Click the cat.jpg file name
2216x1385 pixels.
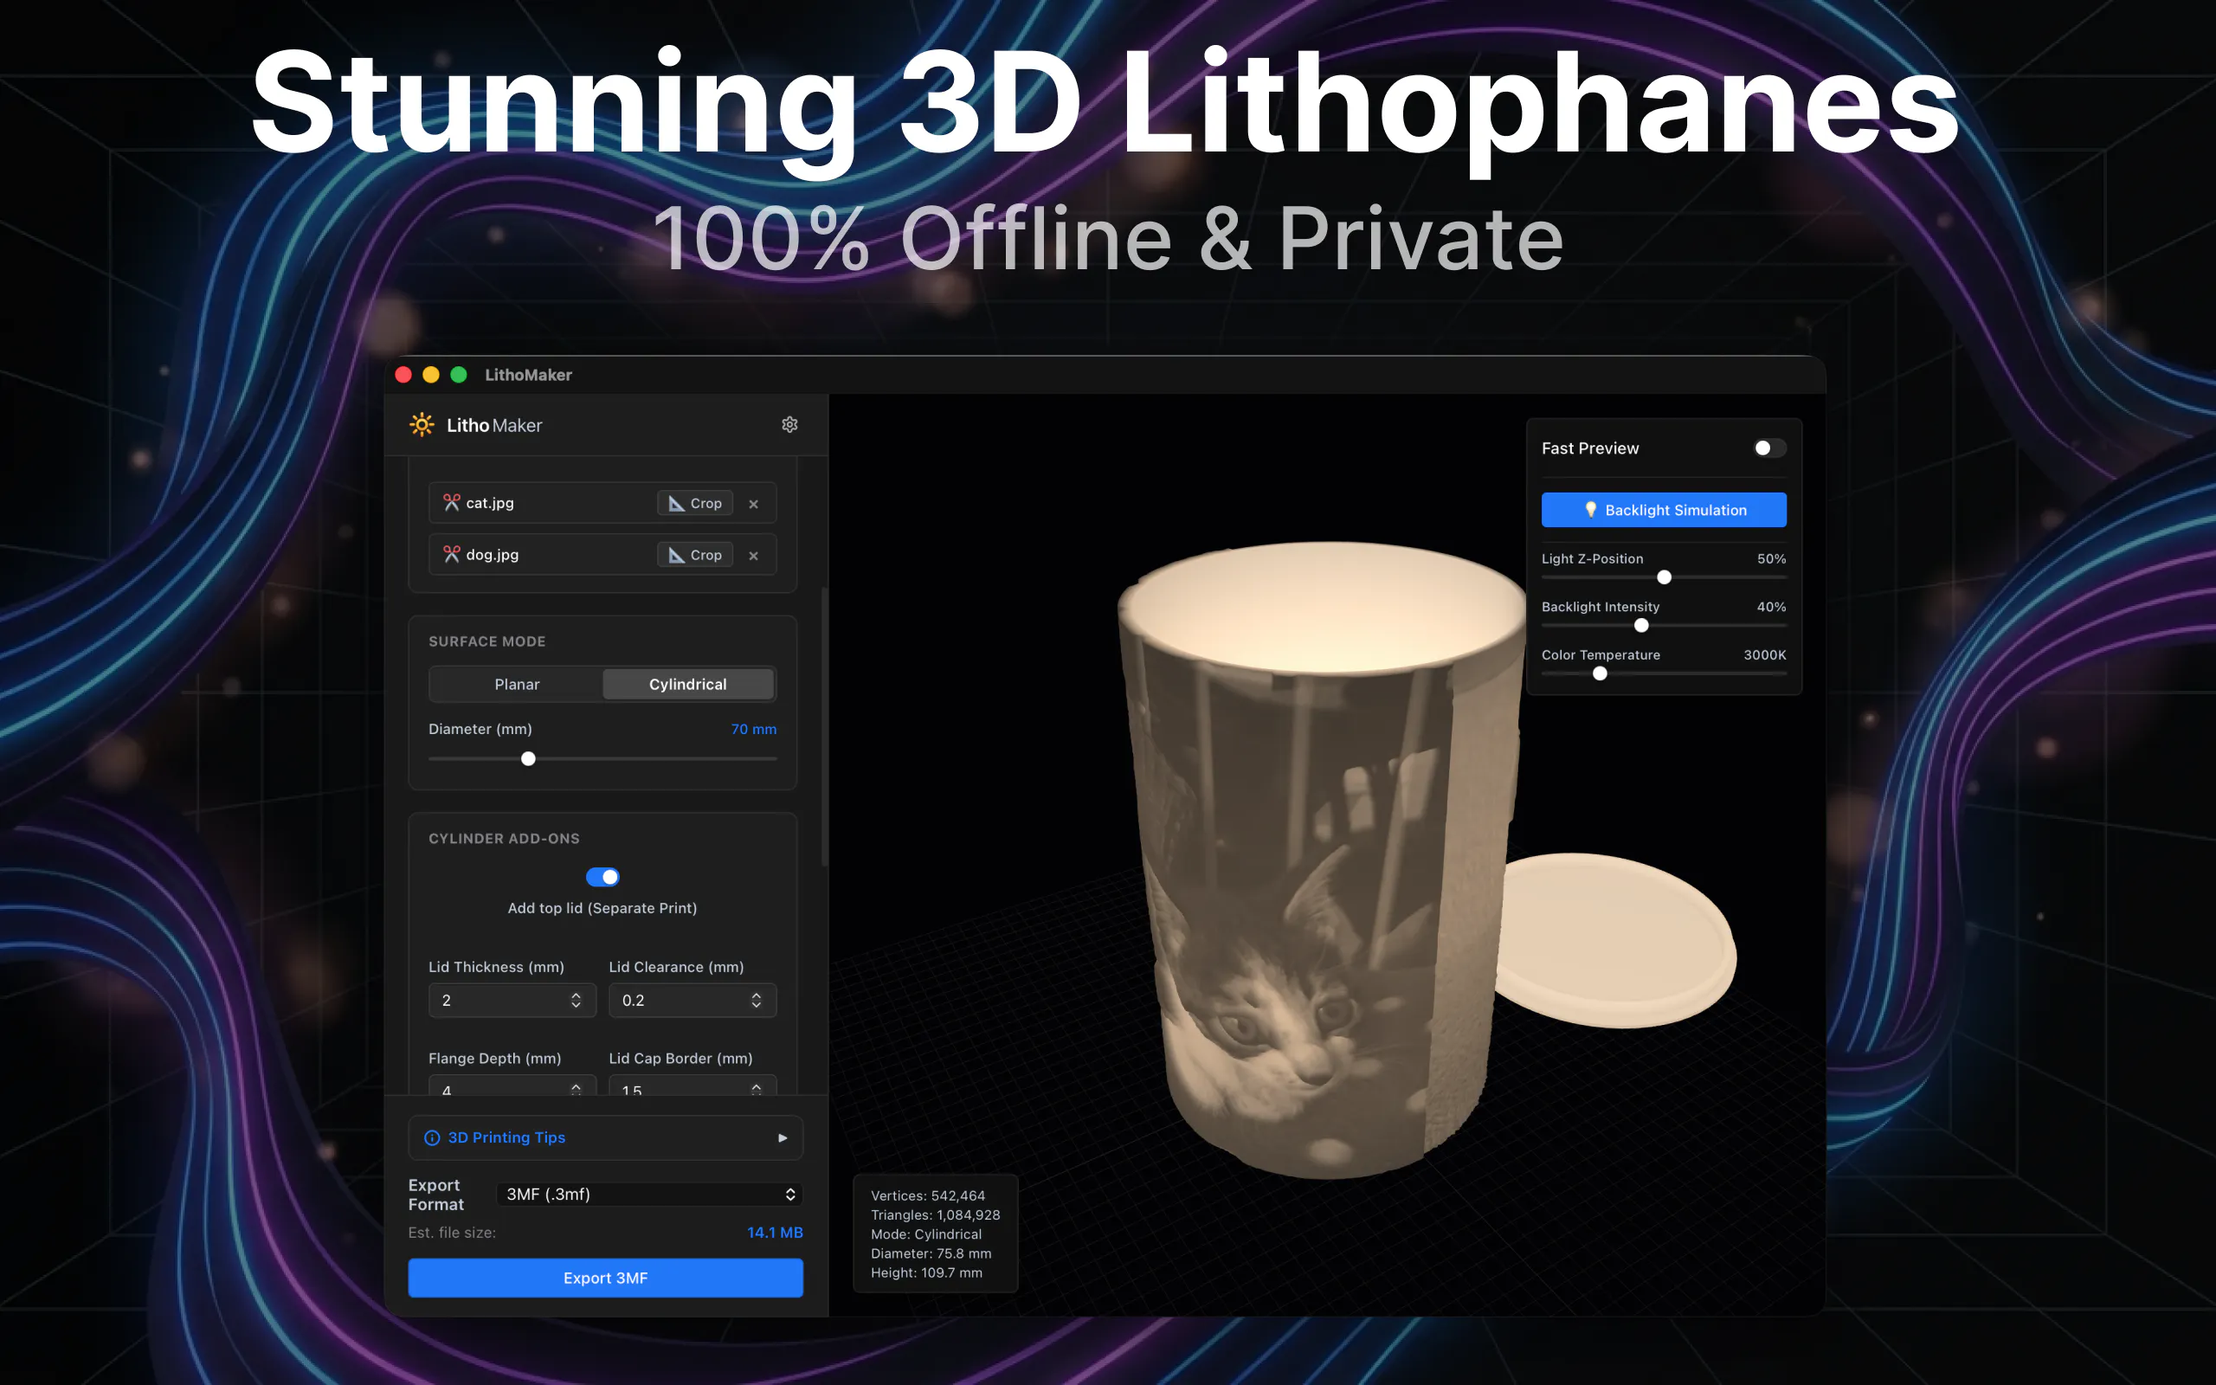[x=490, y=503]
